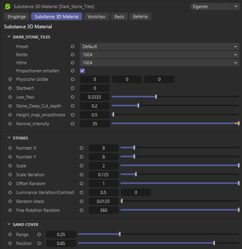242x249 pixels.
Task: Open the Eigenes mode dropdown
Action: pyautogui.click(x=211, y=6)
